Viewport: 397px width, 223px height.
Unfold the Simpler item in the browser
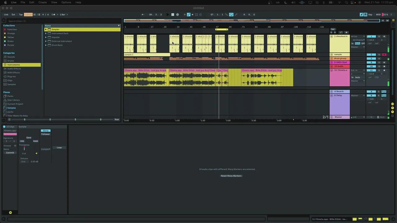click(x=46, y=29)
